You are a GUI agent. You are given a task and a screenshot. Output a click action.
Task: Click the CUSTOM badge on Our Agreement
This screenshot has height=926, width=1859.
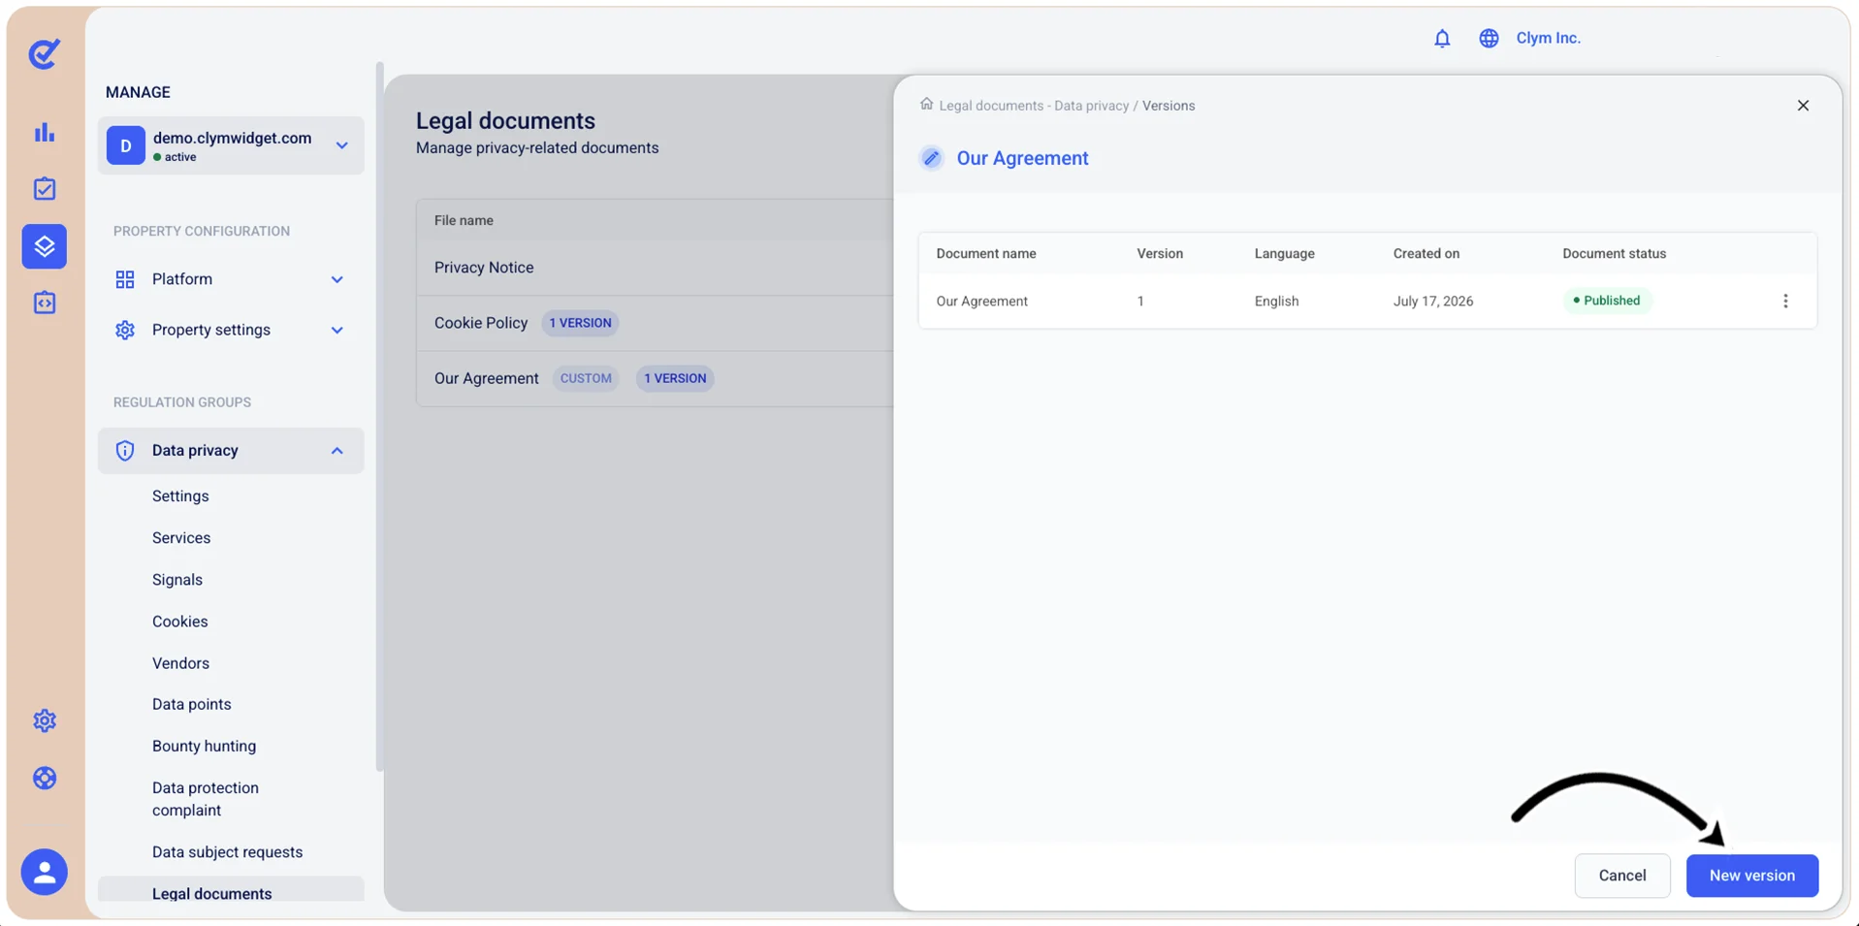tap(586, 378)
